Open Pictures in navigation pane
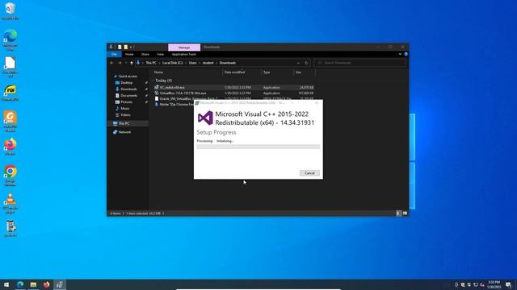Image resolution: width=517 pixels, height=290 pixels. (126, 102)
